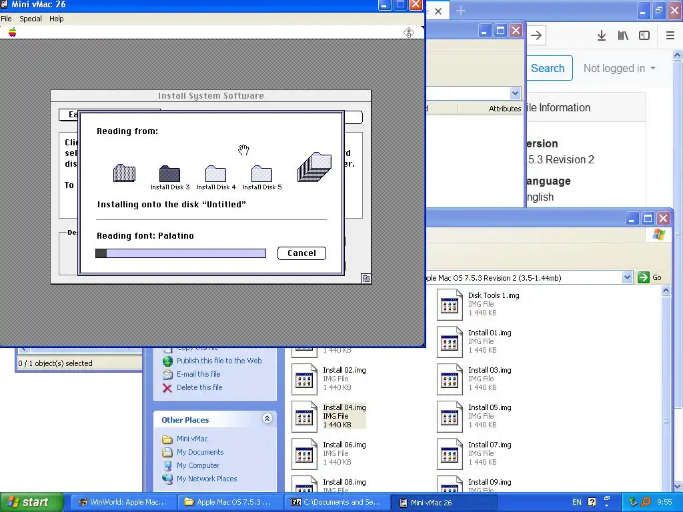Collapse the Other Places panel
Viewport: 683px width, 512px height.
coord(267,419)
